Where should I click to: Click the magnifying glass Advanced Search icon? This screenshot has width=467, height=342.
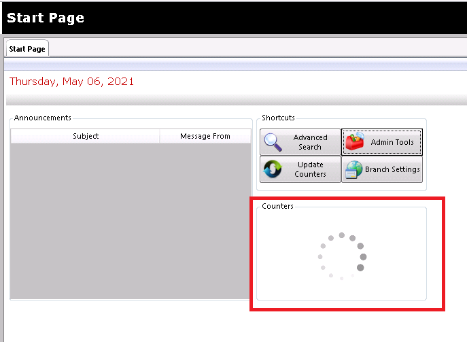pos(273,142)
